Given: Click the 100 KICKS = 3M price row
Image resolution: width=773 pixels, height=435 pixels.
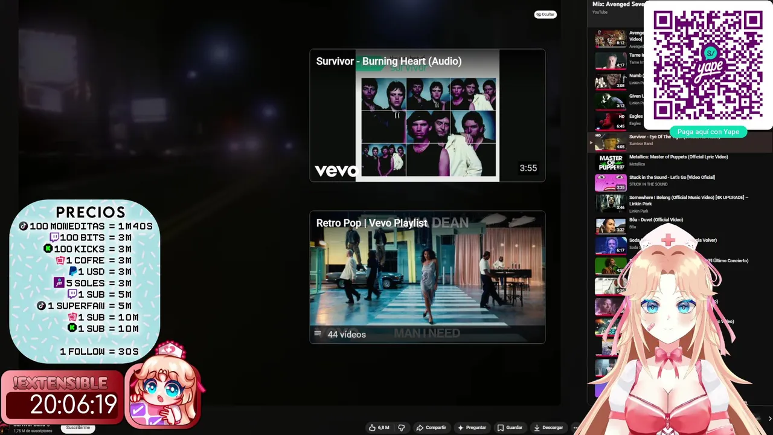Looking at the screenshot, I should tap(88, 249).
